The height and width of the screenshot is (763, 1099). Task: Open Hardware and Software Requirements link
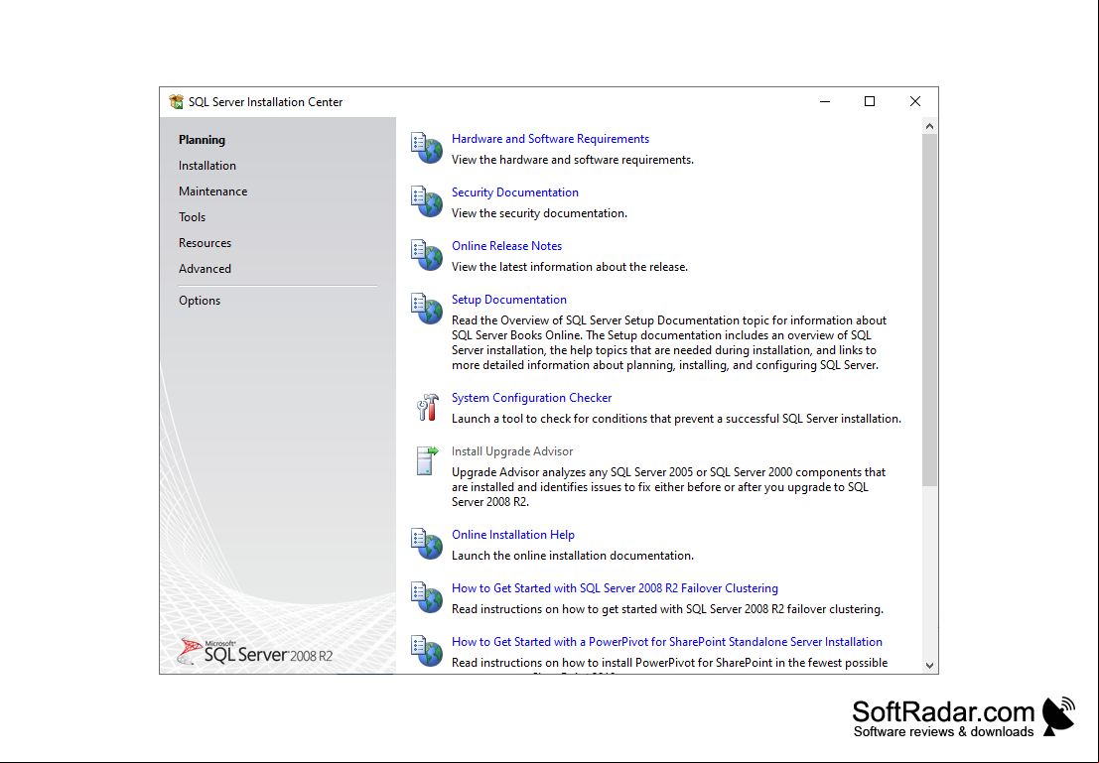click(x=550, y=139)
